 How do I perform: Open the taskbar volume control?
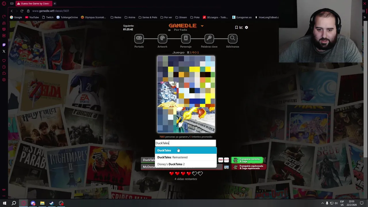click(x=336, y=203)
